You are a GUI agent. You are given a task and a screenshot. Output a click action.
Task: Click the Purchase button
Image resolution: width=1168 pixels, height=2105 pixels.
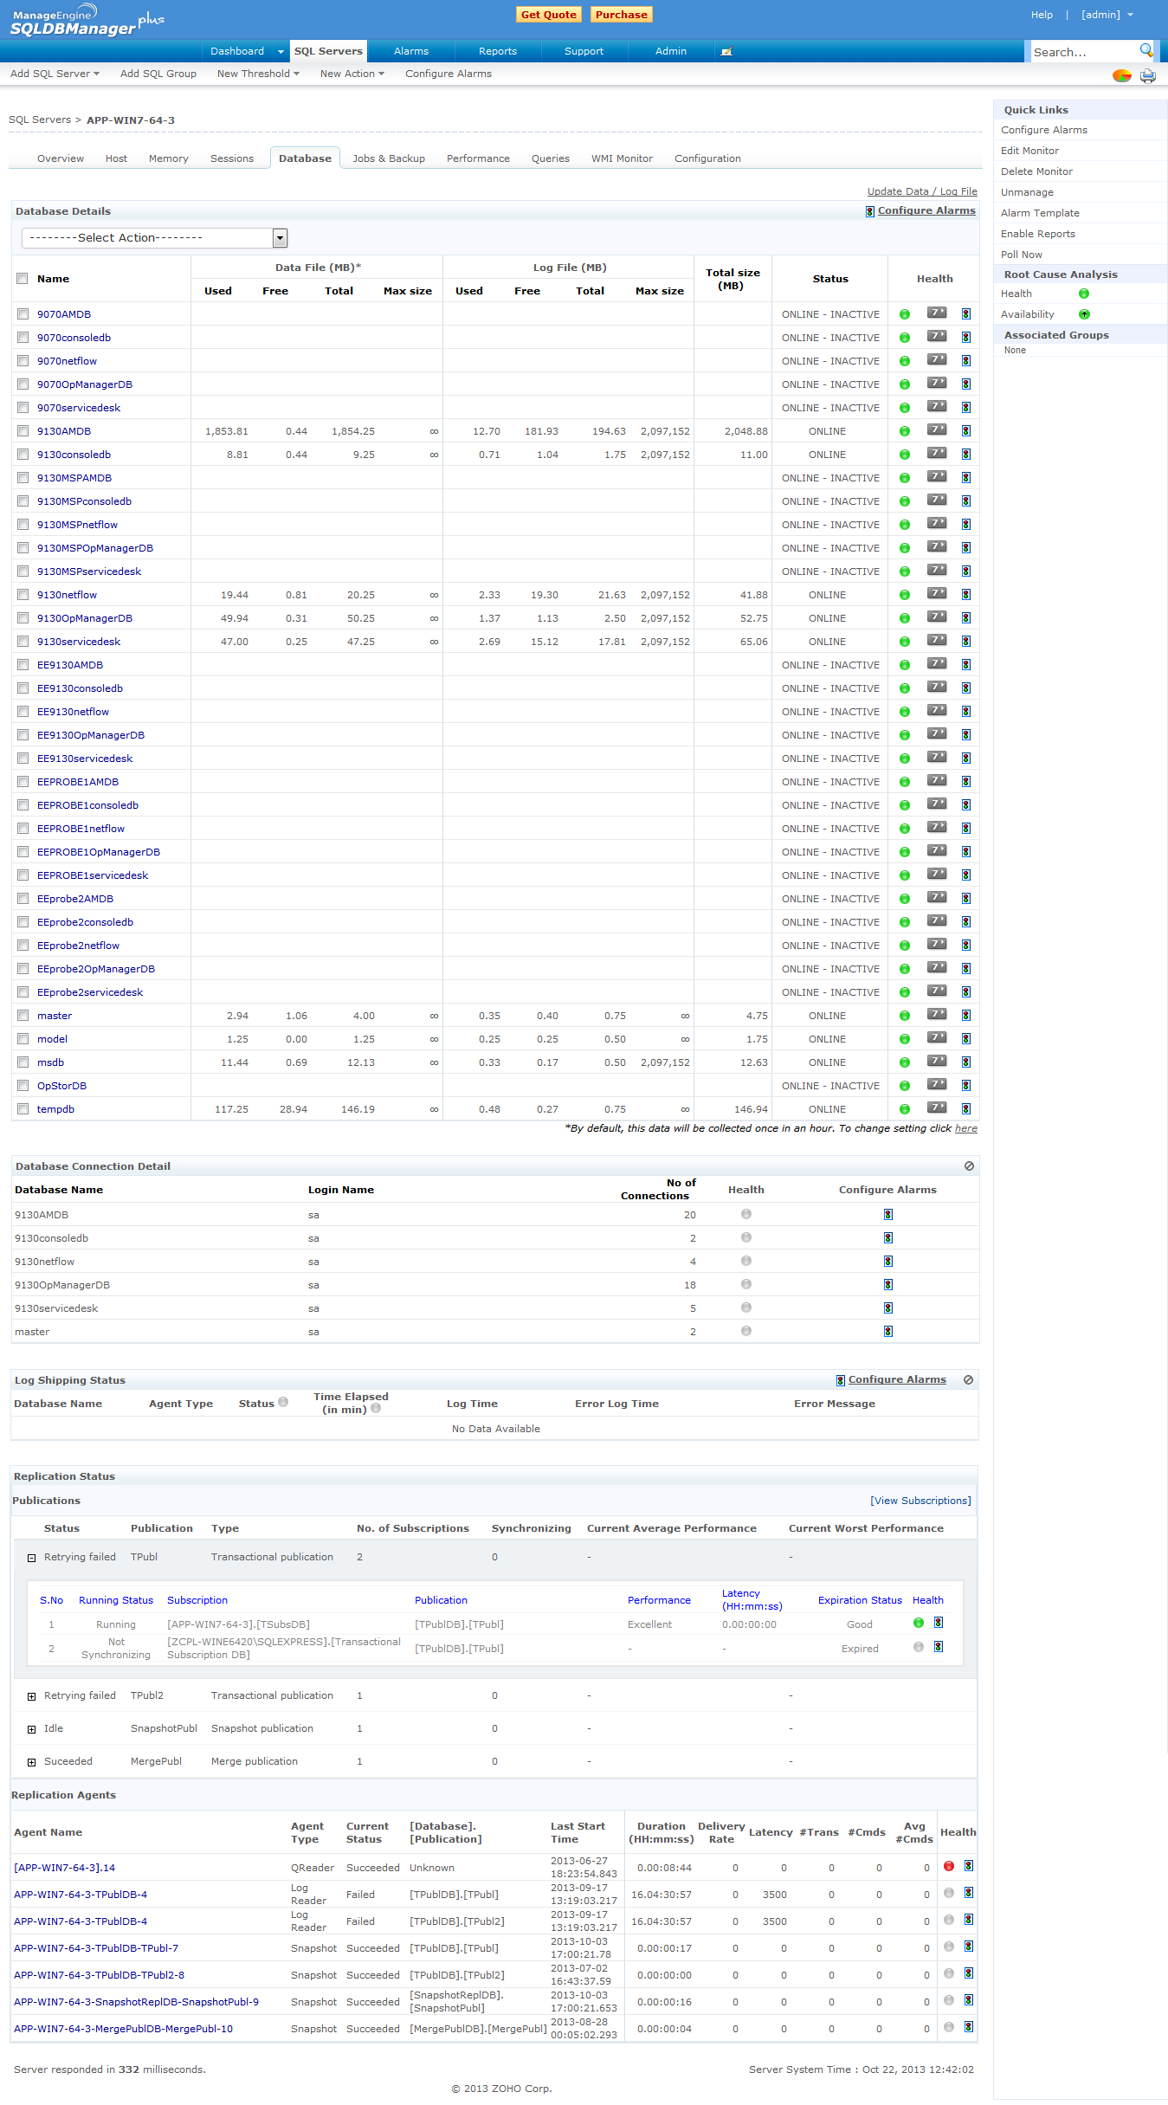point(622,15)
